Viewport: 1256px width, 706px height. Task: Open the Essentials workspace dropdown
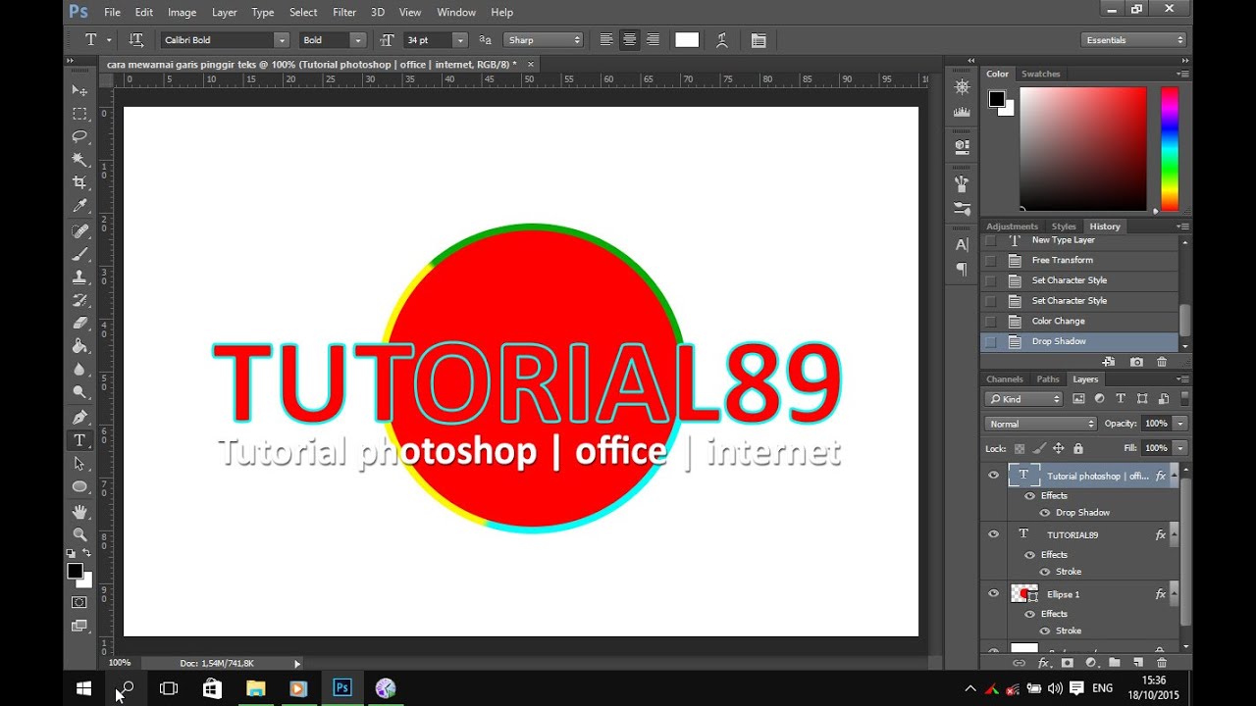1135,40
